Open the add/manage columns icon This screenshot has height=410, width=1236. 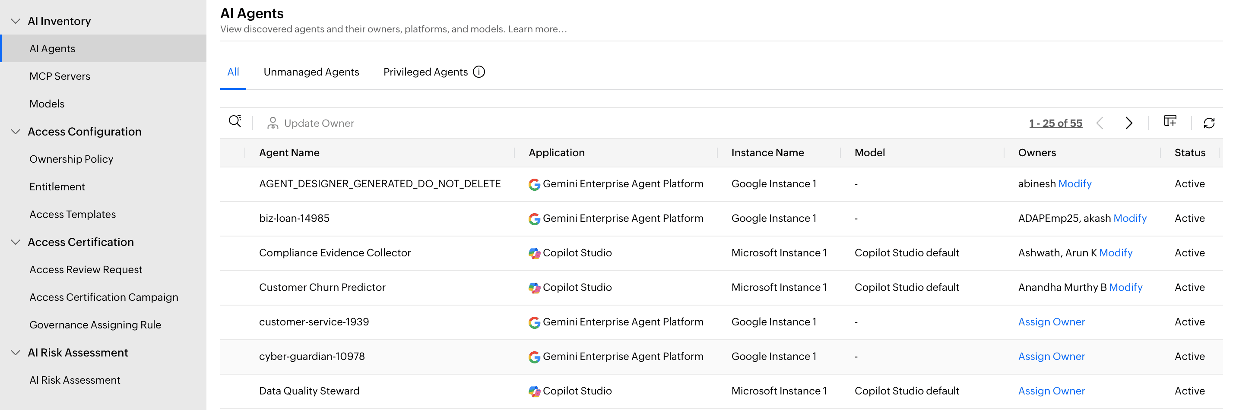click(1170, 121)
